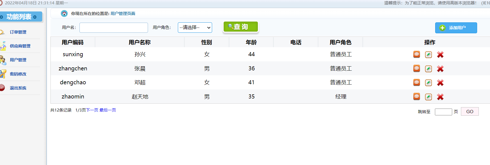The width and height of the screenshot is (490, 165).
Task: Click view icon for user sunxing
Action: [x=417, y=55]
